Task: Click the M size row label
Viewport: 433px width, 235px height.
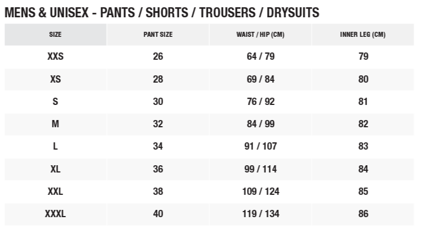Action: pyautogui.click(x=55, y=124)
